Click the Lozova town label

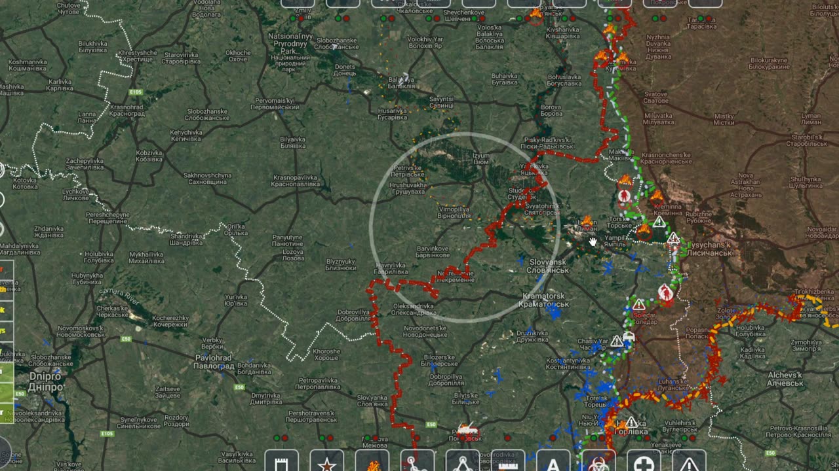(x=292, y=254)
